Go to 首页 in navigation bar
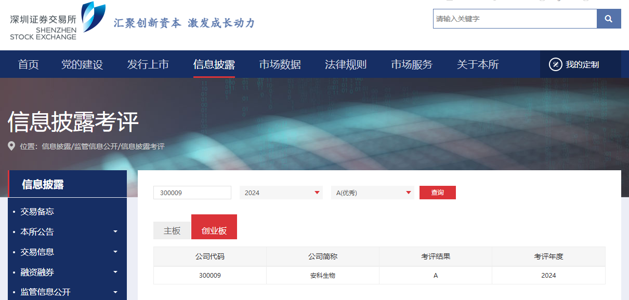The width and height of the screenshot is (629, 300). (x=28, y=64)
